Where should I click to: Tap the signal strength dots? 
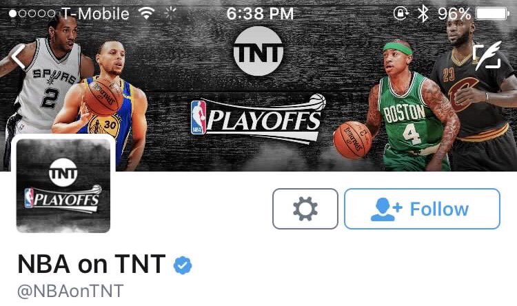click(x=32, y=14)
